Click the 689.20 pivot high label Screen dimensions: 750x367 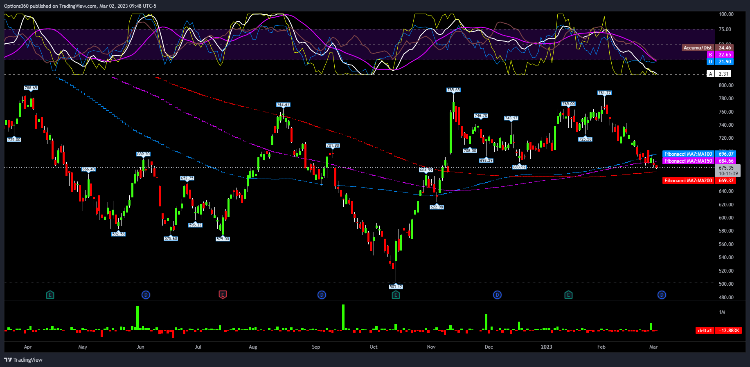point(143,154)
